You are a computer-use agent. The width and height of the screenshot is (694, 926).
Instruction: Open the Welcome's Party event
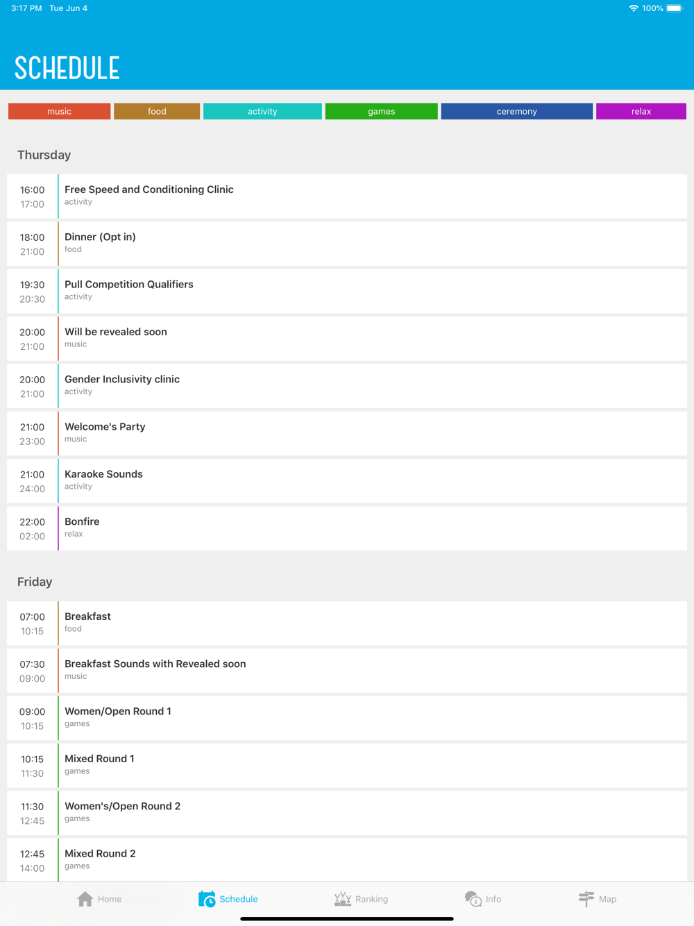pos(347,434)
